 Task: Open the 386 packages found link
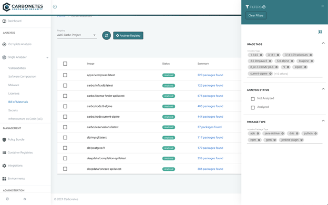coord(210,169)
